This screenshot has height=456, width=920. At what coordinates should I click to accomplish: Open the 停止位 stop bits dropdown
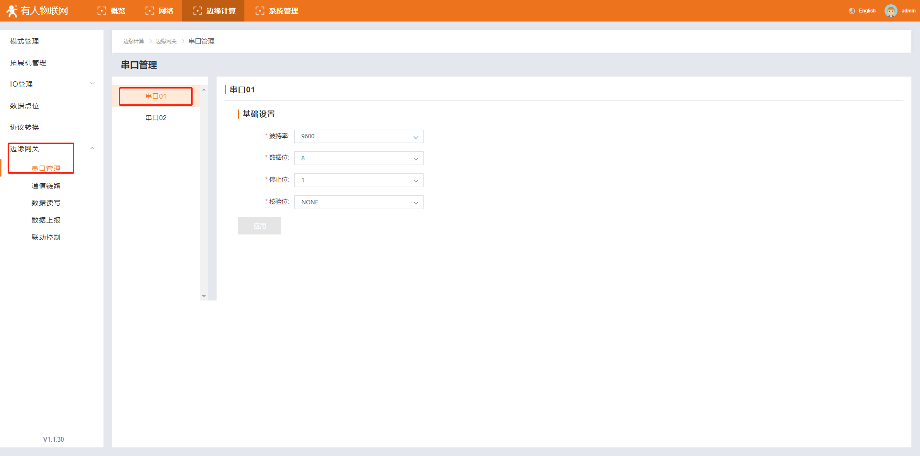pyautogui.click(x=358, y=180)
